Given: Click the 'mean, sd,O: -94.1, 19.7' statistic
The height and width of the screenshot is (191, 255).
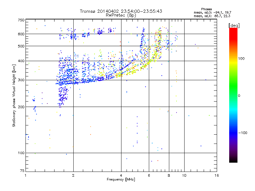Looking at the screenshot, I should click(212, 12).
